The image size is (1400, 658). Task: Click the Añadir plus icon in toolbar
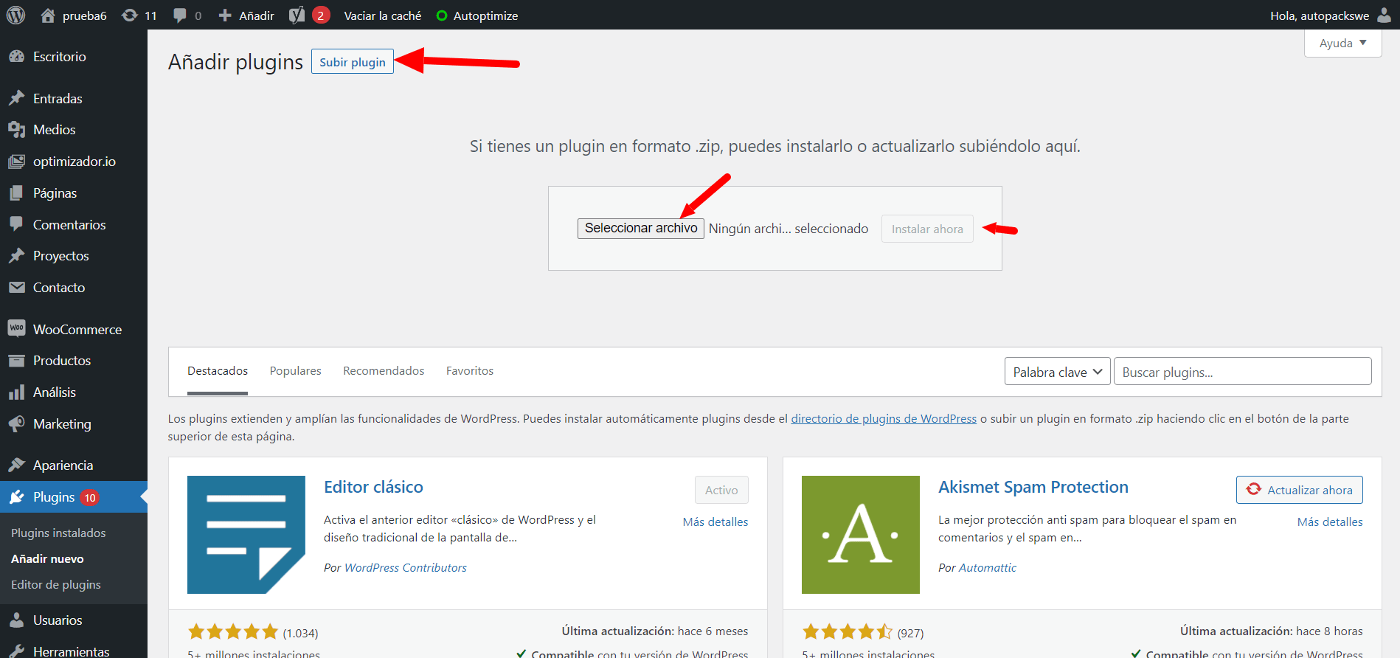click(225, 15)
